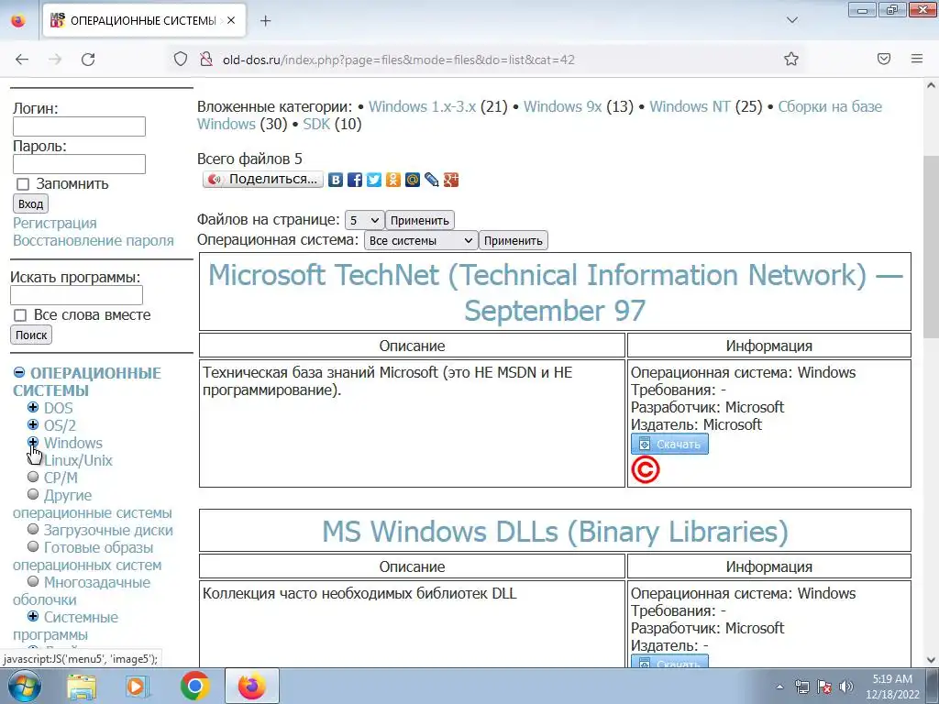
Task: Expand the Windows tree node plus icon
Action: pyautogui.click(x=33, y=442)
